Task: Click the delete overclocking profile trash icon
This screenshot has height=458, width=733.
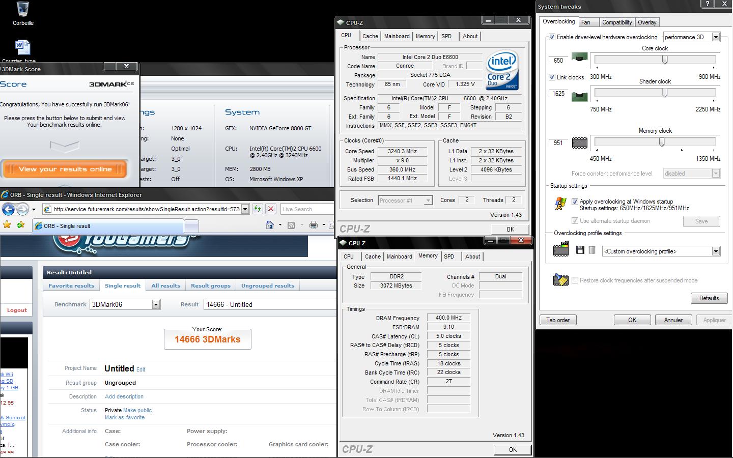Action: click(591, 250)
